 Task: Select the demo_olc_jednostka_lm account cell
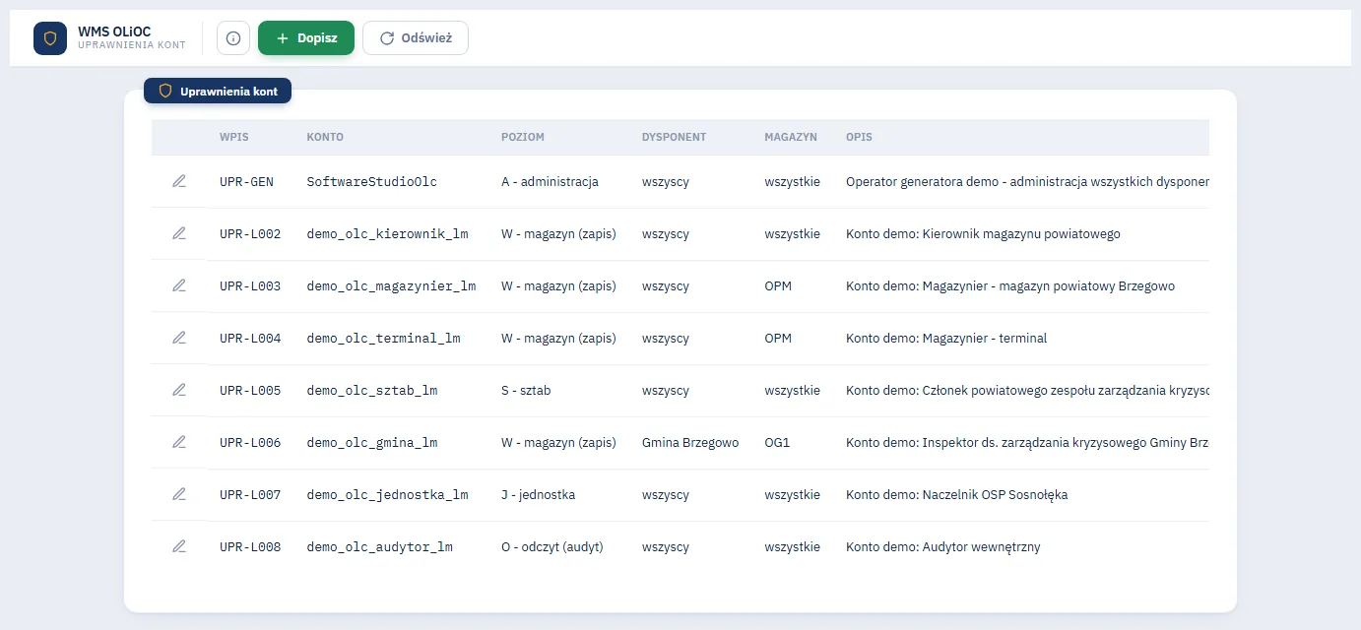pyautogui.click(x=388, y=495)
